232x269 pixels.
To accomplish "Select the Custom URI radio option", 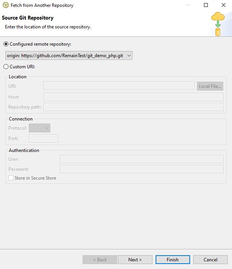I will 6,67.
